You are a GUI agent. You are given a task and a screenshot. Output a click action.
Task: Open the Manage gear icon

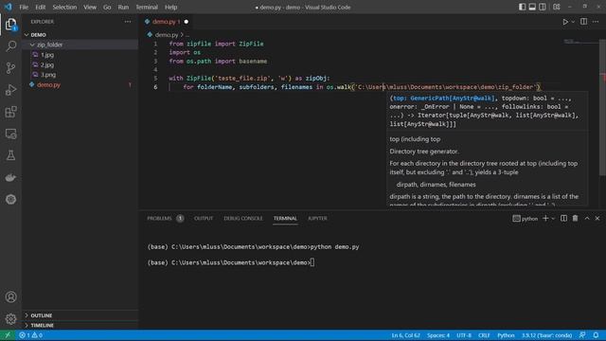coord(10,318)
